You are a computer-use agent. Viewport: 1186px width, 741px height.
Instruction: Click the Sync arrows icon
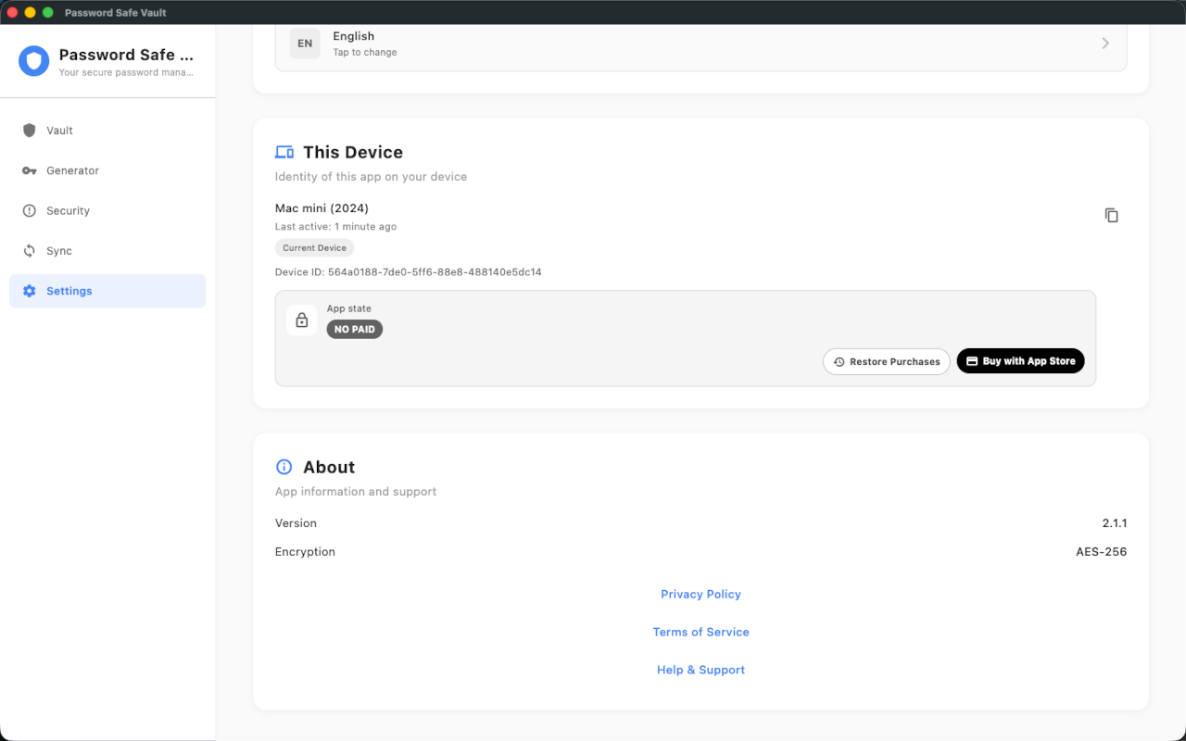click(29, 251)
